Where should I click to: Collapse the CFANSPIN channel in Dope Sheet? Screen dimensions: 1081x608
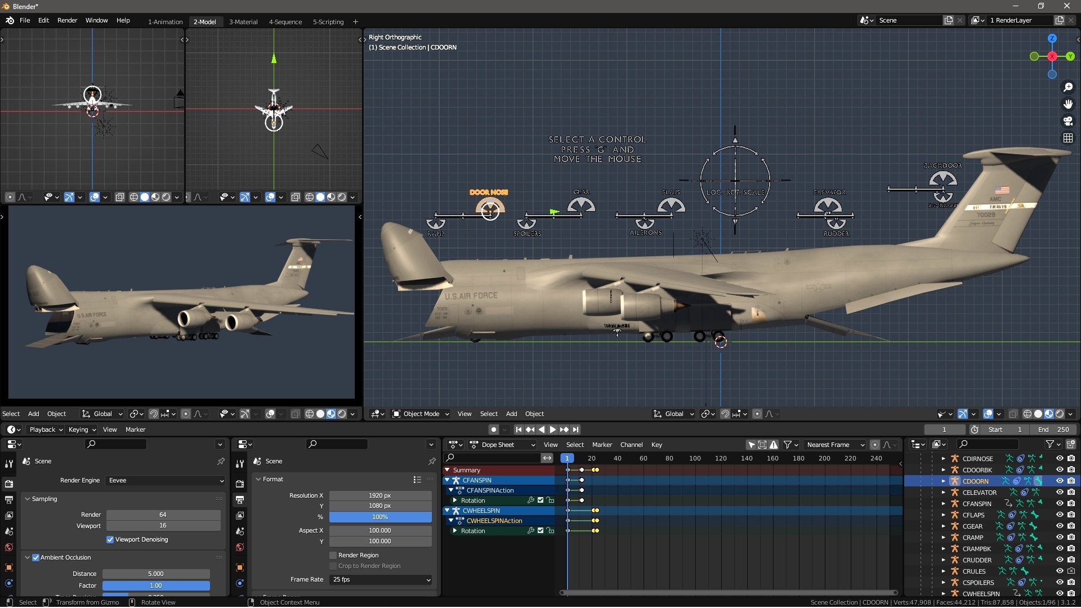tap(448, 480)
